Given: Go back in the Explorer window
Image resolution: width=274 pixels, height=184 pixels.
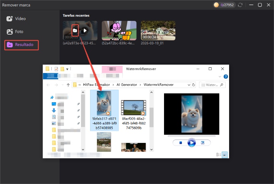Looking at the screenshot, I should [48, 85].
